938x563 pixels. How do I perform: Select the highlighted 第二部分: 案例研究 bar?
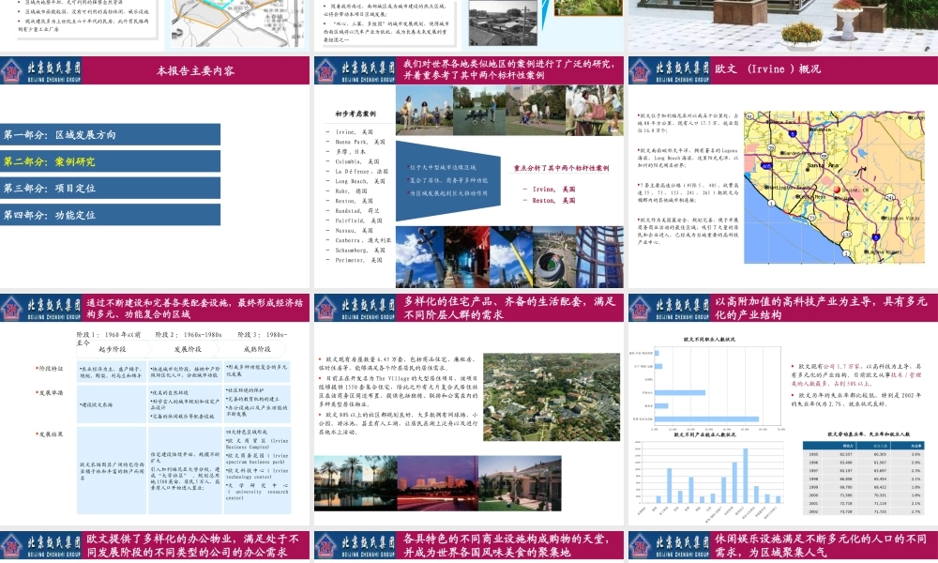point(110,161)
